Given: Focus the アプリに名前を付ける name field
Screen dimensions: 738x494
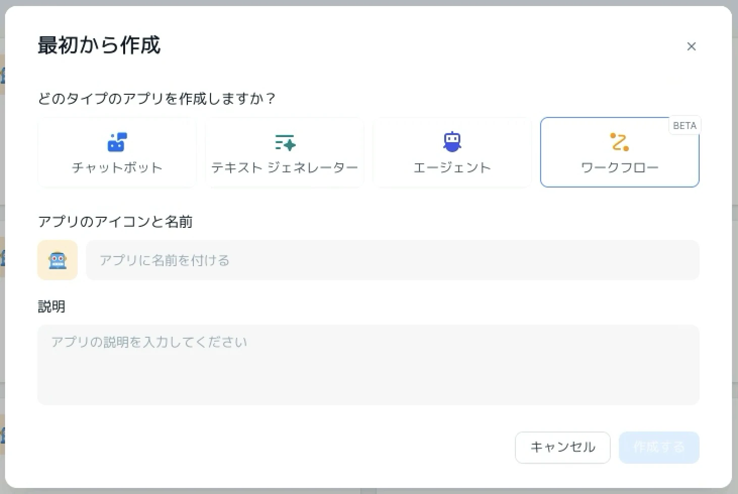Looking at the screenshot, I should tap(392, 260).
